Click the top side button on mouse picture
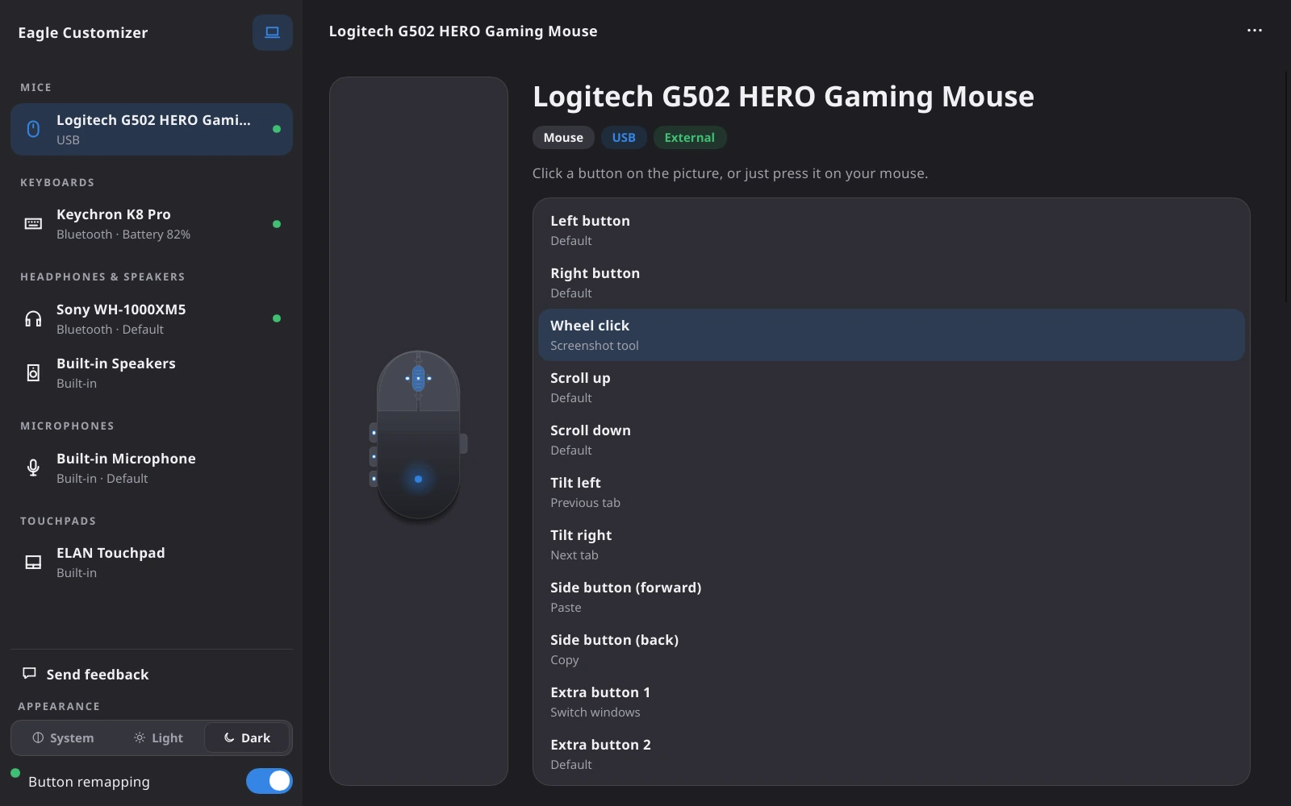This screenshot has width=1291, height=806. [x=374, y=433]
